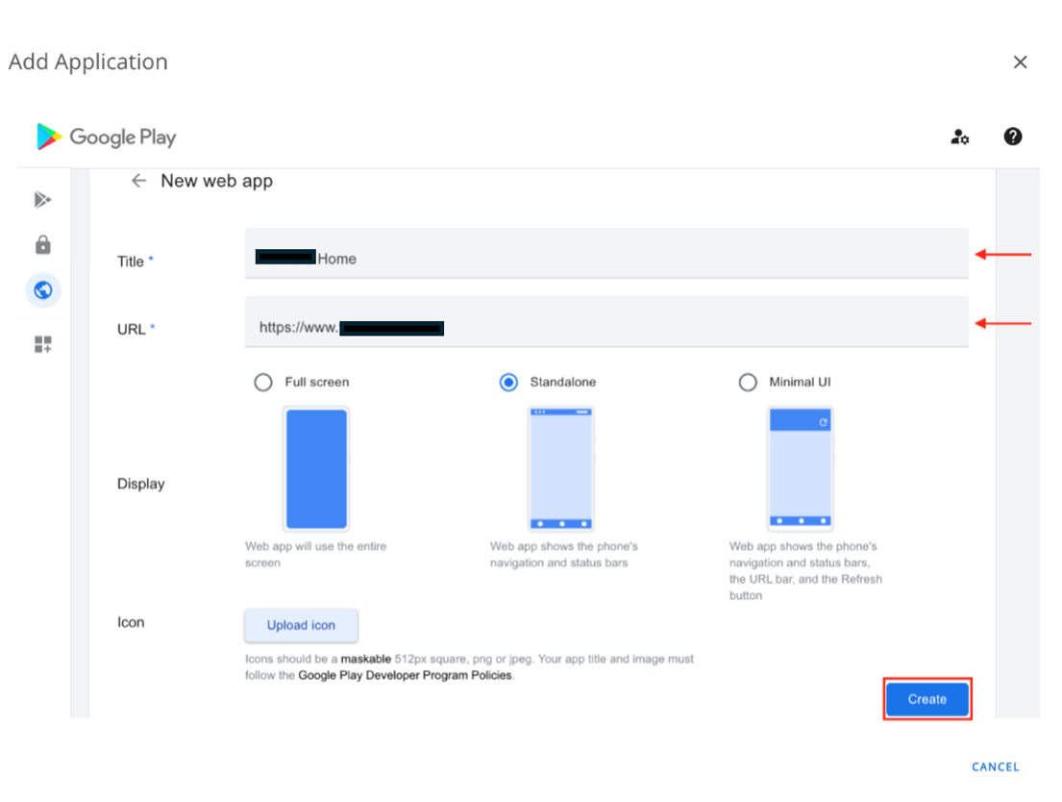
Task: Click the Title input field
Action: (x=605, y=258)
